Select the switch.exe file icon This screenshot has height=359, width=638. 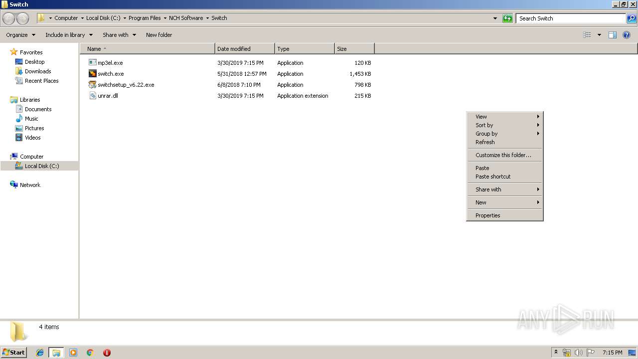click(92, 74)
